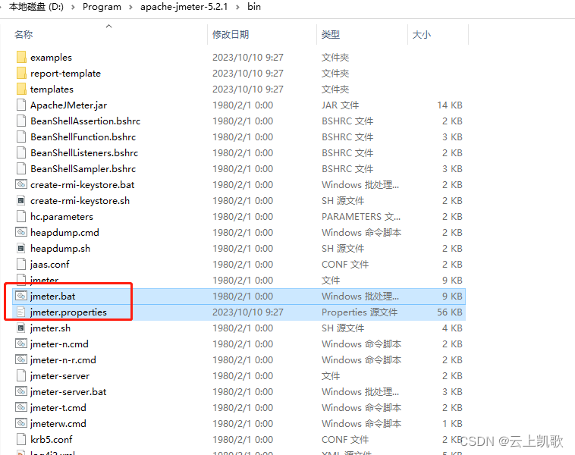The image size is (575, 455).
Task: Click the jmeter.sh script icon
Action: pos(21,328)
